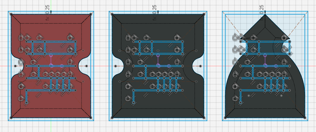Select bottom-left corner point of middle shape
This screenshot has height=132, width=316.
(112, 118)
